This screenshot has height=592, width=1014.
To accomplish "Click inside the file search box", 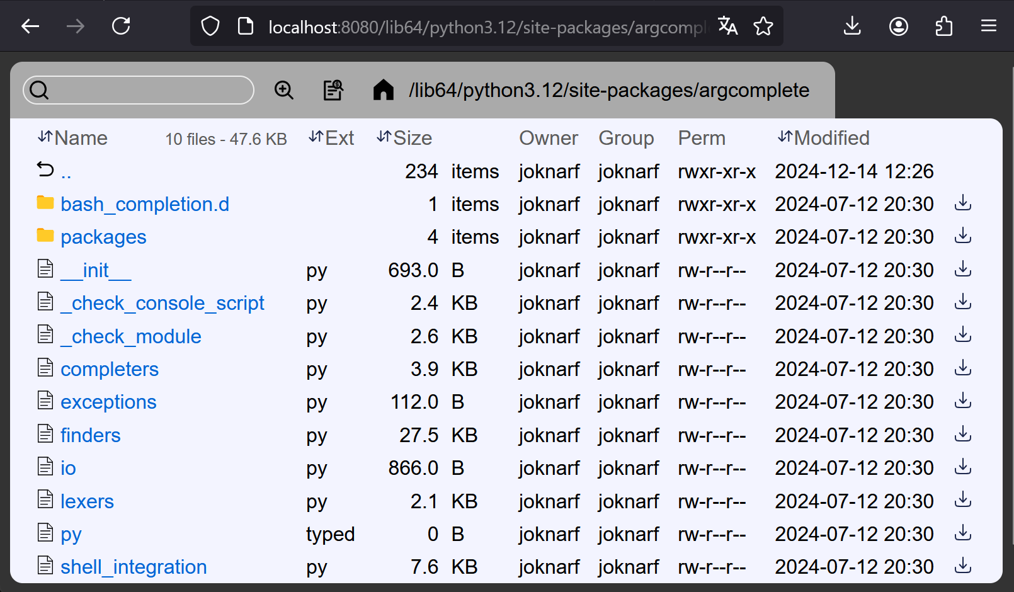I will (x=139, y=90).
